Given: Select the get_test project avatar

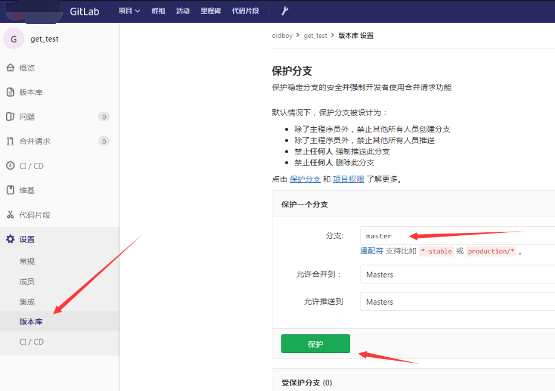Looking at the screenshot, I should pos(14,39).
